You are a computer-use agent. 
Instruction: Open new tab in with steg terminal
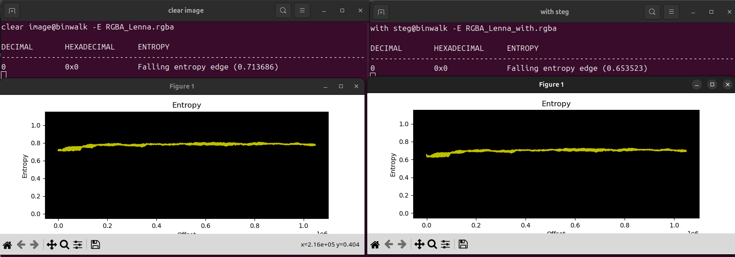(x=381, y=12)
